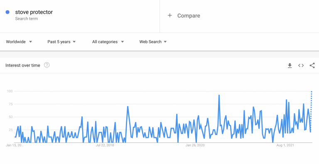Click the Jan 26, 2020 axis label
The width and height of the screenshot is (319, 164).
click(x=195, y=145)
